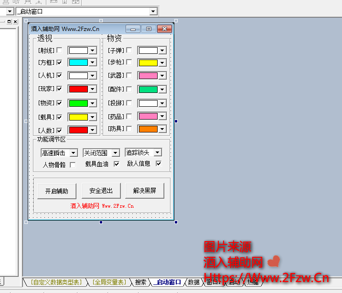Image resolution: width=342 pixels, height=293 pixels.
Task: Enable the 射线 checkbox
Action: (59, 50)
